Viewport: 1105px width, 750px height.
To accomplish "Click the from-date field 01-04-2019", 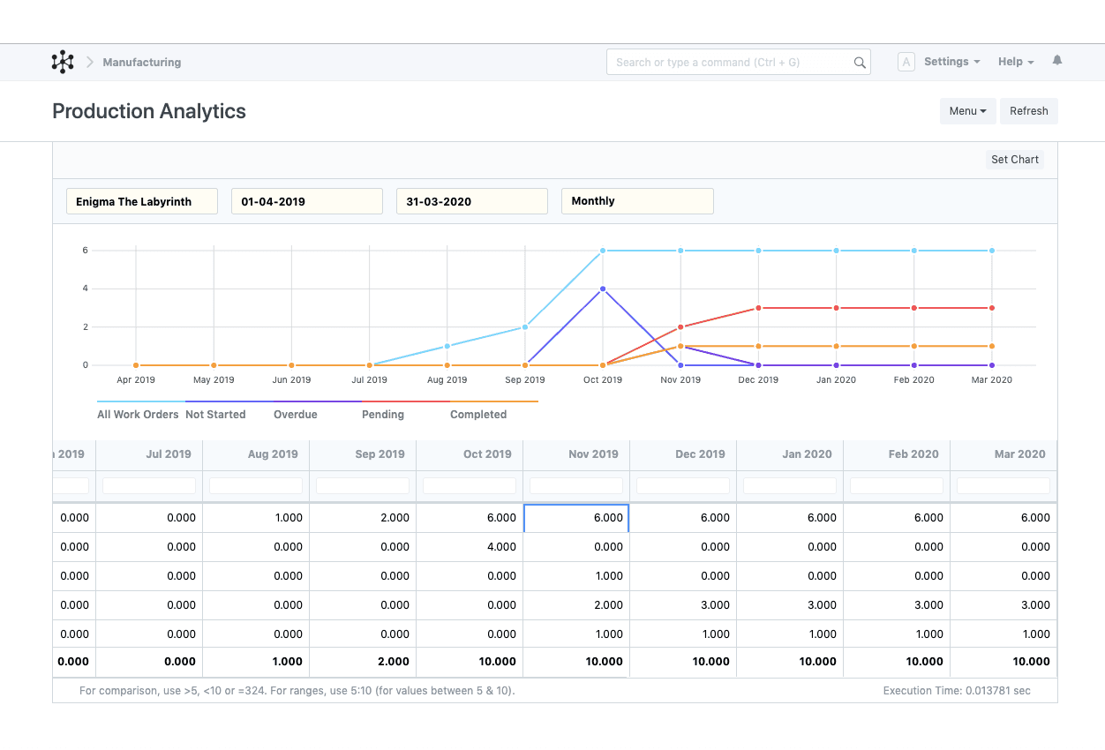I will click(307, 201).
